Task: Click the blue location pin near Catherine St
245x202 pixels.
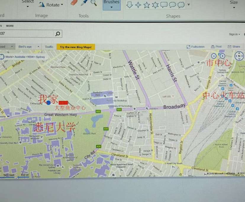Action: coord(49,102)
